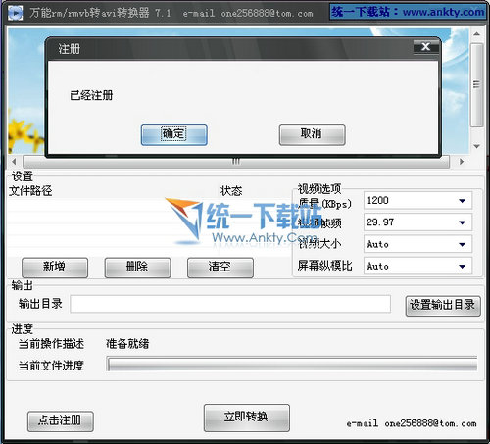
Task: Open the 视频大小 Auto dropdown
Action: pyautogui.click(x=417, y=244)
